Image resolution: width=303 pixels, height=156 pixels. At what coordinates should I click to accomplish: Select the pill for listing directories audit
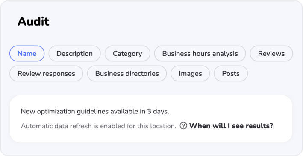point(127,73)
